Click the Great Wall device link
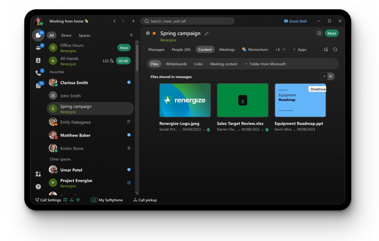 coord(296,21)
